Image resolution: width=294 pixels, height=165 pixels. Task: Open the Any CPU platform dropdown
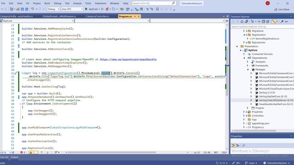click(x=72, y=9)
